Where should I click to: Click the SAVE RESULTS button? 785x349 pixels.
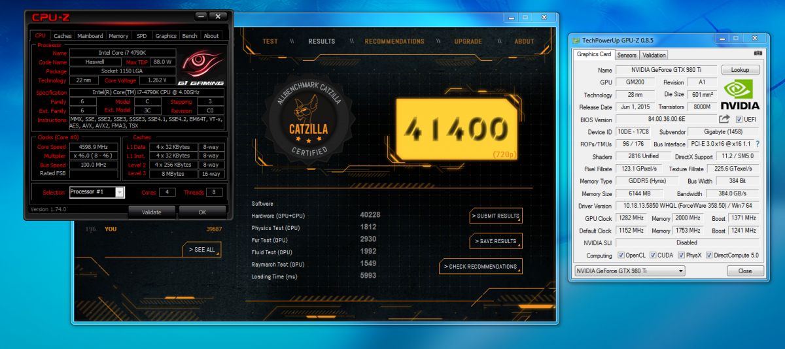[x=496, y=241]
